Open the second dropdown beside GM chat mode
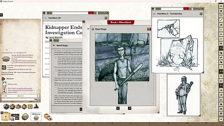 coord(30,96)
